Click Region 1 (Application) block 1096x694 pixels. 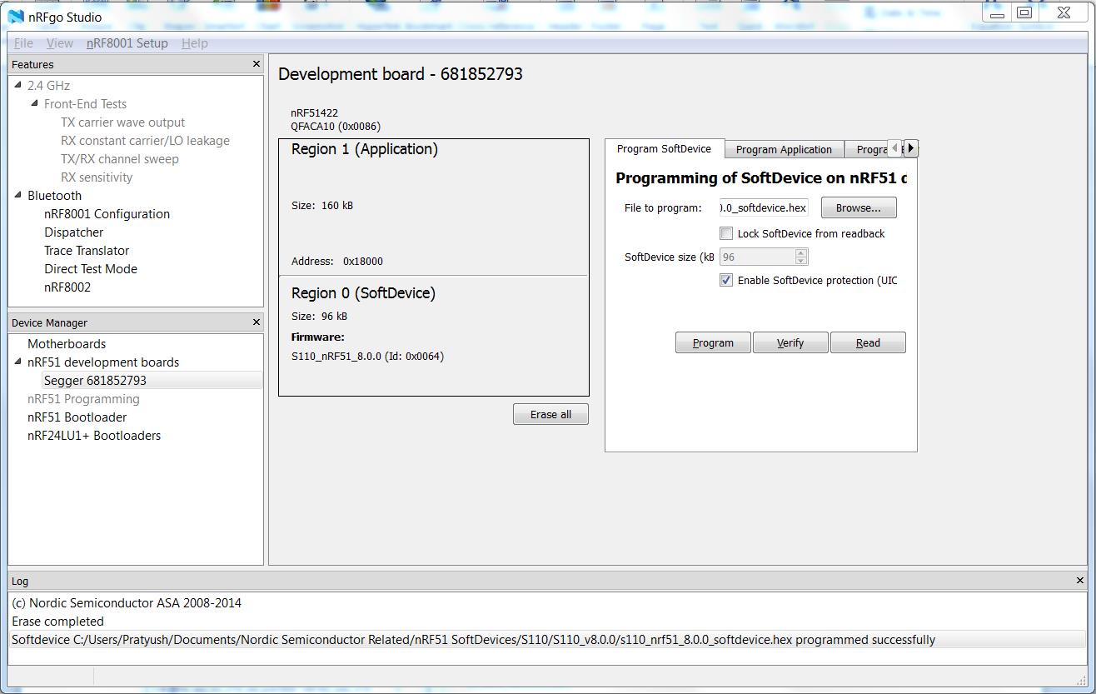coord(433,207)
